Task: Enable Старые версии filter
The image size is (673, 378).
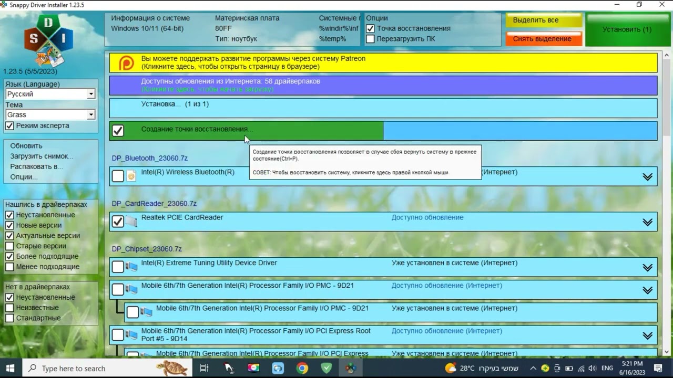Action: 9,246
